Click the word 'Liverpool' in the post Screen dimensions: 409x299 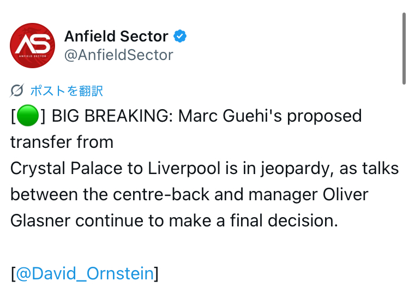point(184,169)
